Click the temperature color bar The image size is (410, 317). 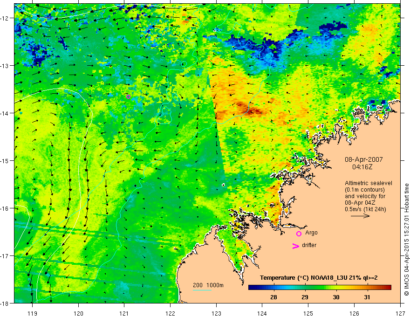tap(320, 288)
